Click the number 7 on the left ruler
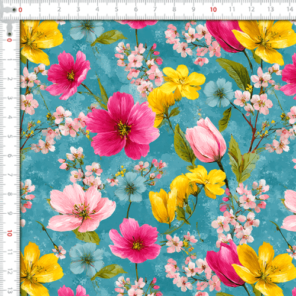The height and width of the screenshot is (296, 296). [x=9, y=175]
